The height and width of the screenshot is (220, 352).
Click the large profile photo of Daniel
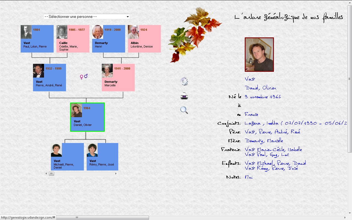259,54
